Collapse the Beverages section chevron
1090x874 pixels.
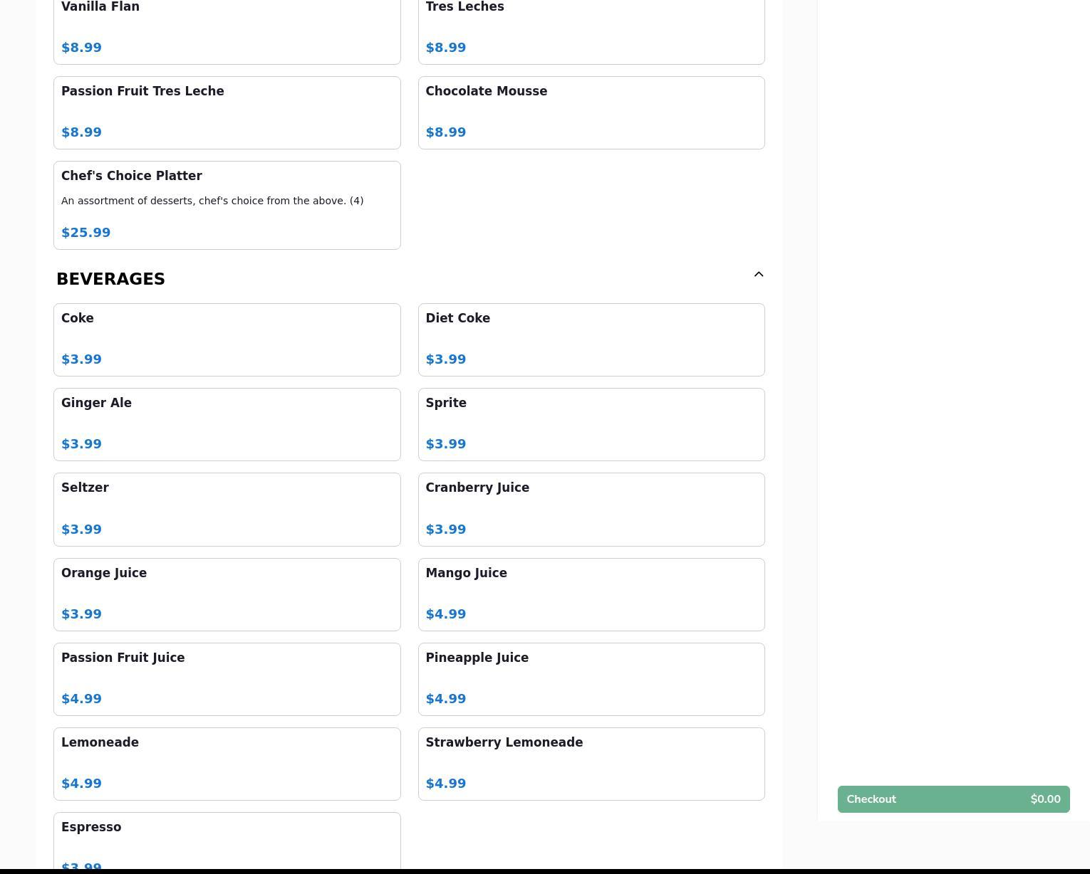tap(759, 275)
